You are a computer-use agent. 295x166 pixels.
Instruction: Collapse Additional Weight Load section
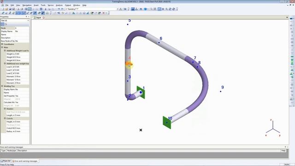click(x=5, y=50)
